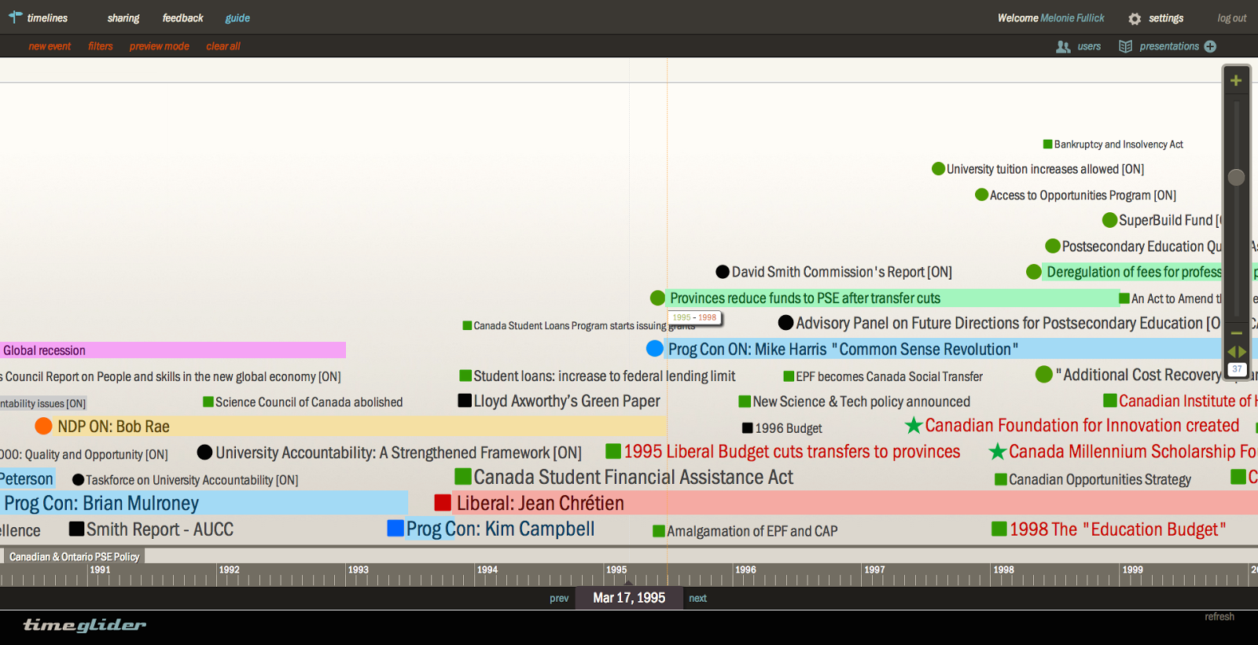
Task: Select Canada Student Loans Program starts issuing grants
Action: coord(584,325)
